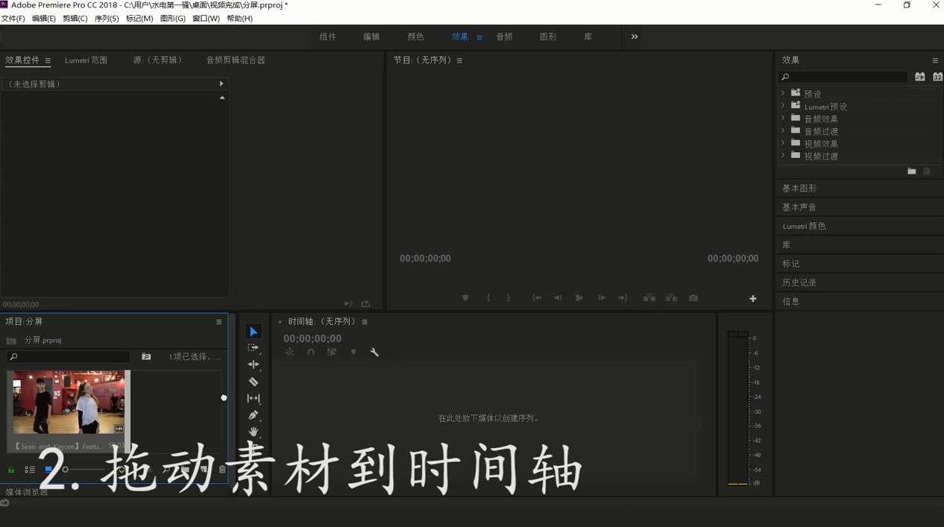This screenshot has height=527, width=944.
Task: Select the dance video clip thumbnail
Action: (69, 403)
